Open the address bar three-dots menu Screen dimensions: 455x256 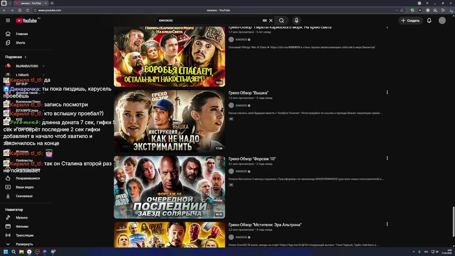click(397, 10)
